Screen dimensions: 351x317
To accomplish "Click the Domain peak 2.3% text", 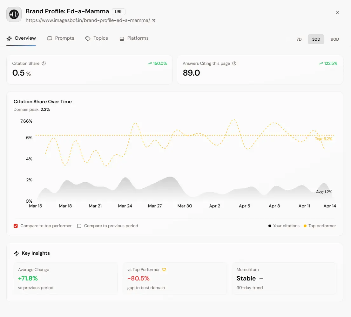I will 32,110.
